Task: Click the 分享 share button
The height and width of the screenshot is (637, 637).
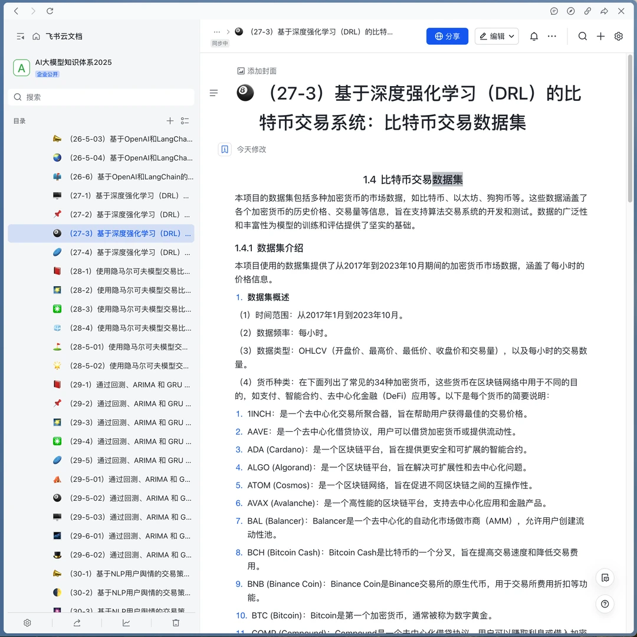Action: click(x=447, y=36)
